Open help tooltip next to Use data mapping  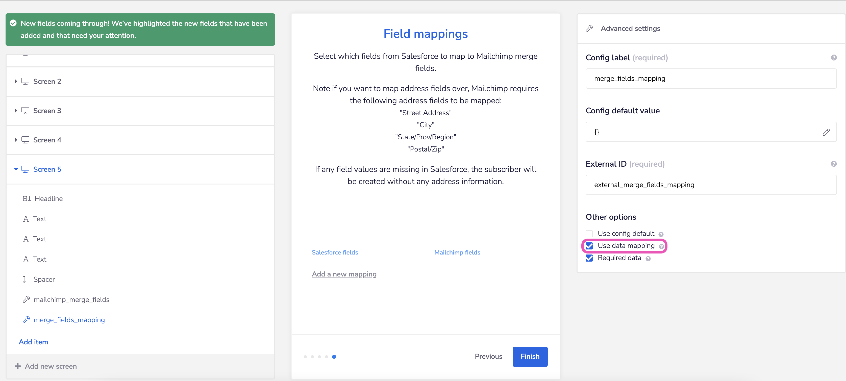(x=661, y=246)
